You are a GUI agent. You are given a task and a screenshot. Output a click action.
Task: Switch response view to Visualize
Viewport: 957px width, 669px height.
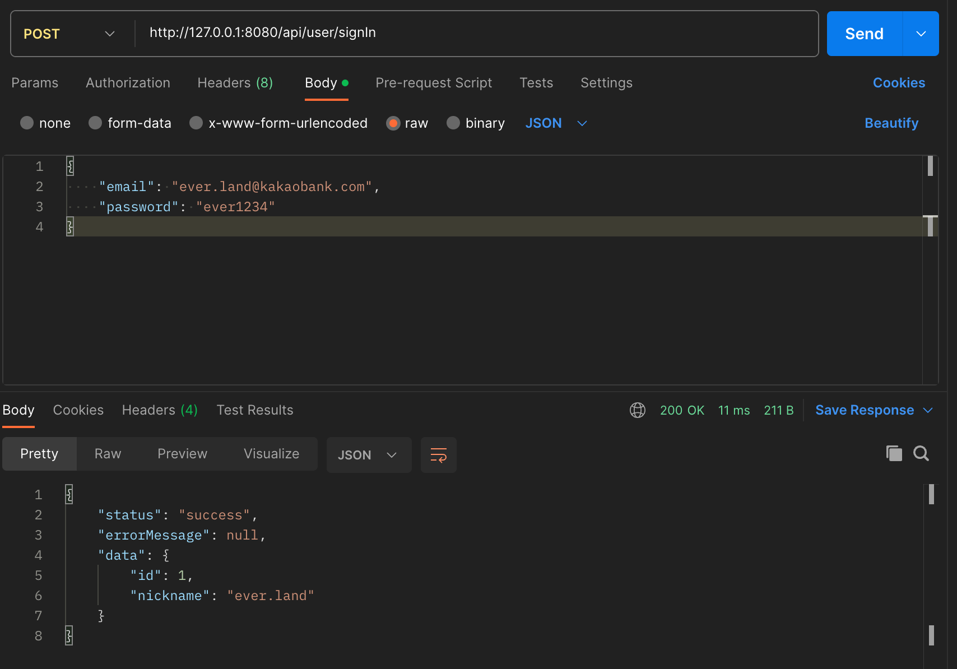click(x=271, y=454)
